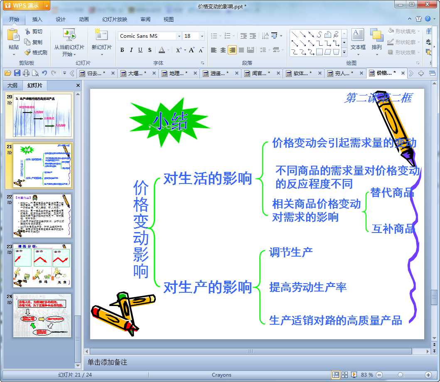Open the superscript options dropdown
The height and width of the screenshot is (382, 440).
[185, 50]
